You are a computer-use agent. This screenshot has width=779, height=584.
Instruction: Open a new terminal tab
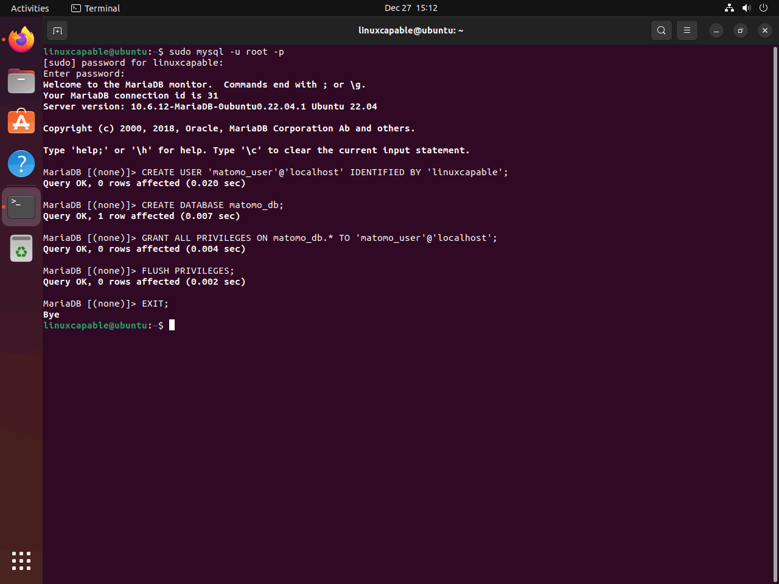(57, 30)
